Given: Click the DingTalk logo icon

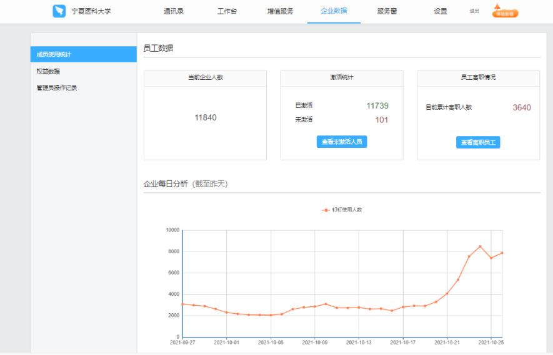Looking at the screenshot, I should click(x=59, y=11).
